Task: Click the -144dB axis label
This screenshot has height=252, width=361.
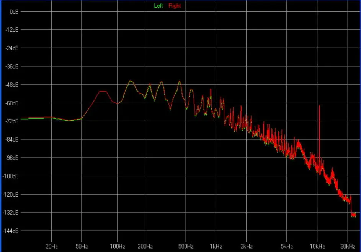Action: (x=11, y=231)
